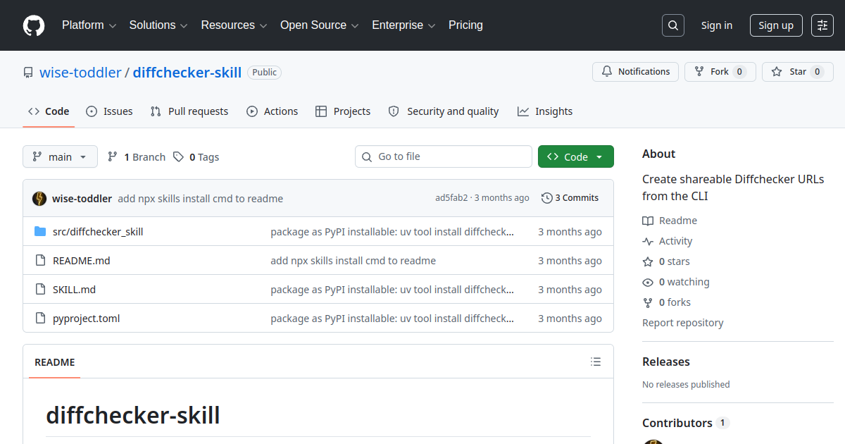Click the repository book icon beside wise-toddler
The height and width of the screenshot is (444, 845).
[28, 73]
